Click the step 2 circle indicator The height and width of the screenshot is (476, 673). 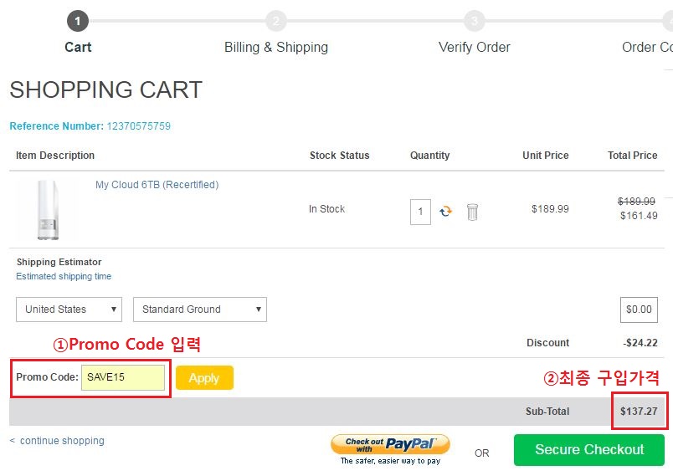pyautogui.click(x=276, y=21)
